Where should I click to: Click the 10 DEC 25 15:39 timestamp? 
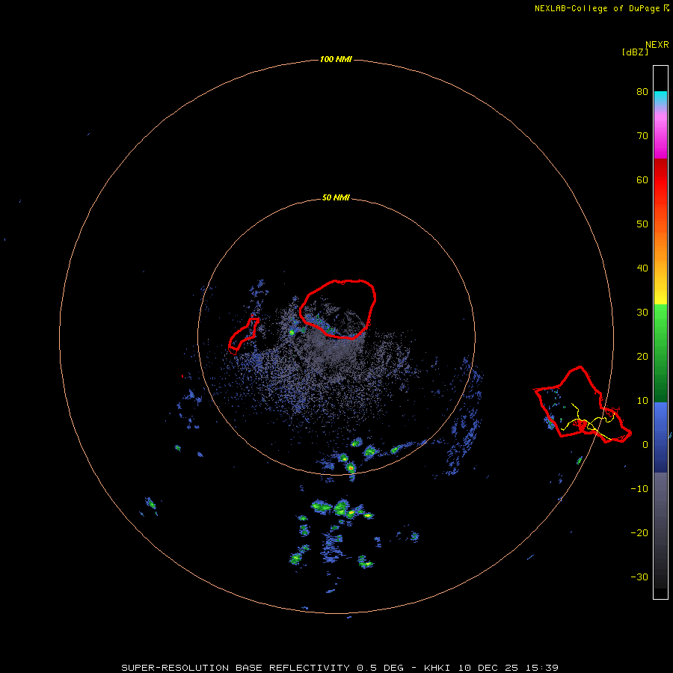[x=508, y=668]
